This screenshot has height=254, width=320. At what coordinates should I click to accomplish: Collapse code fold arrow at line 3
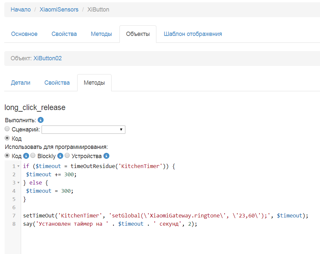(18, 183)
